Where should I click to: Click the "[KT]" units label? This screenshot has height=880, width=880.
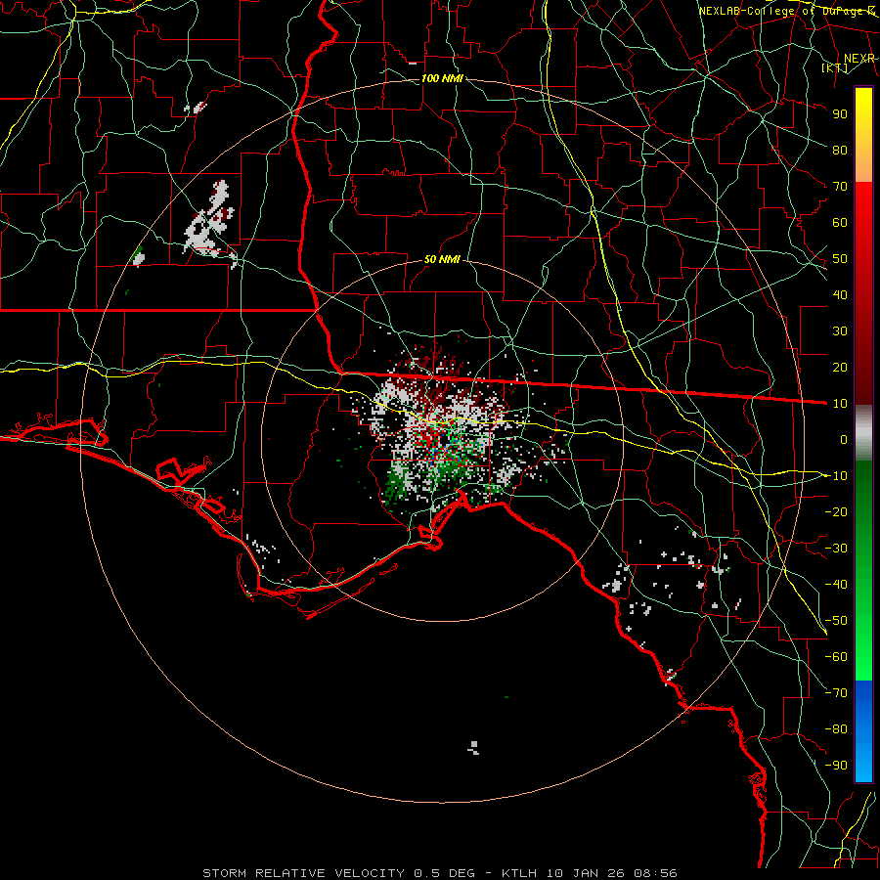click(835, 68)
